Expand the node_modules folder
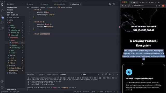Image resolution: width=166 pixels, height=93 pixels. (14, 18)
